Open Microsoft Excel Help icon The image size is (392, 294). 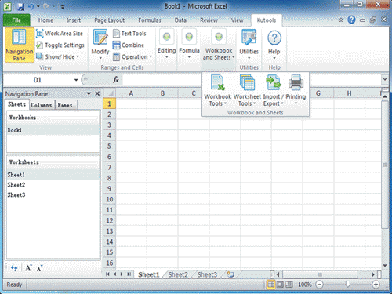351,20
